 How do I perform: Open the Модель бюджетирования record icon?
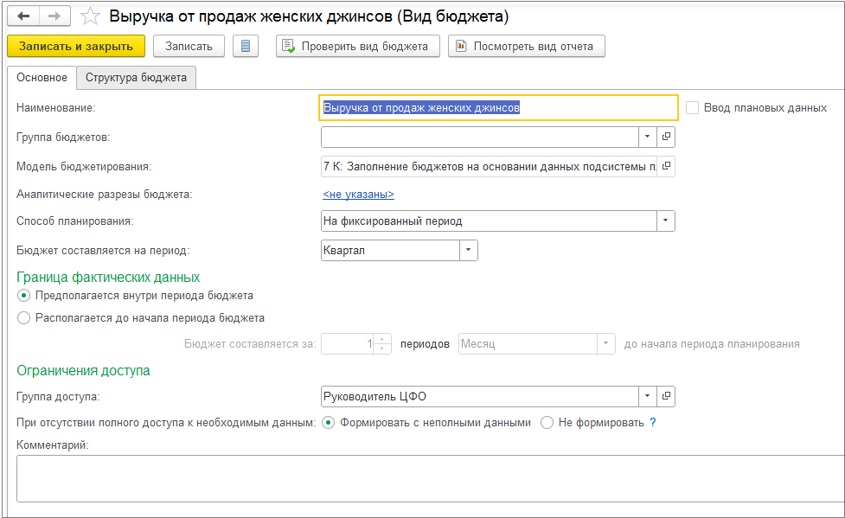pos(666,166)
